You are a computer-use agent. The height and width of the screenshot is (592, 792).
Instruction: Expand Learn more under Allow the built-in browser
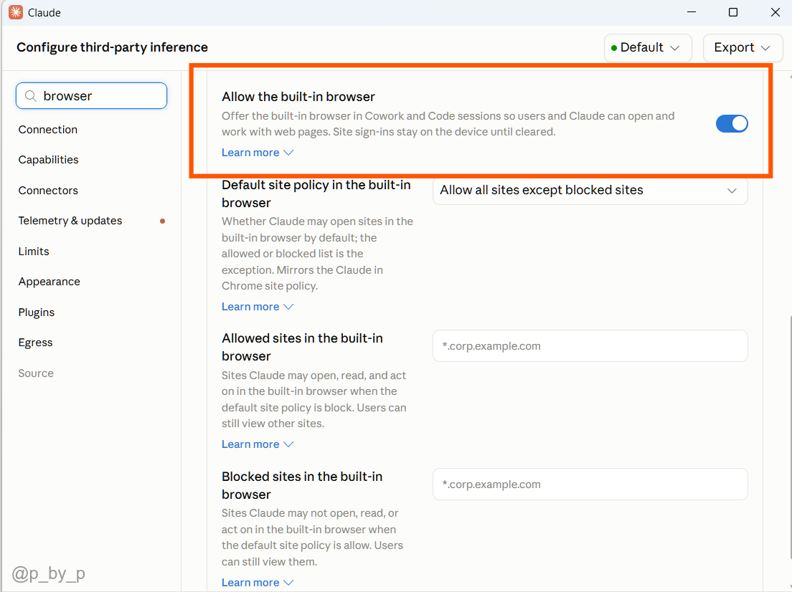[257, 153]
